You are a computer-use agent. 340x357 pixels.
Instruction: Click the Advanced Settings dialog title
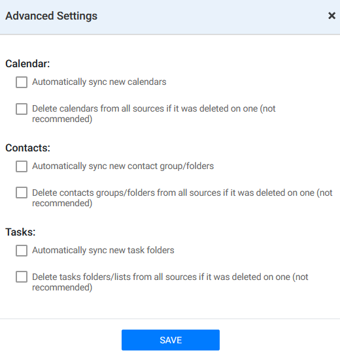(x=51, y=16)
